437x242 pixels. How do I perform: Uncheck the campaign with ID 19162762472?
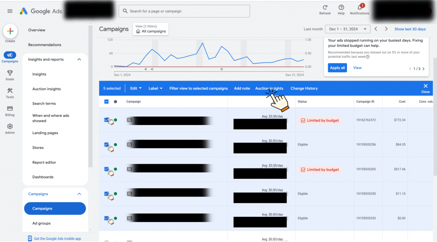tap(107, 120)
